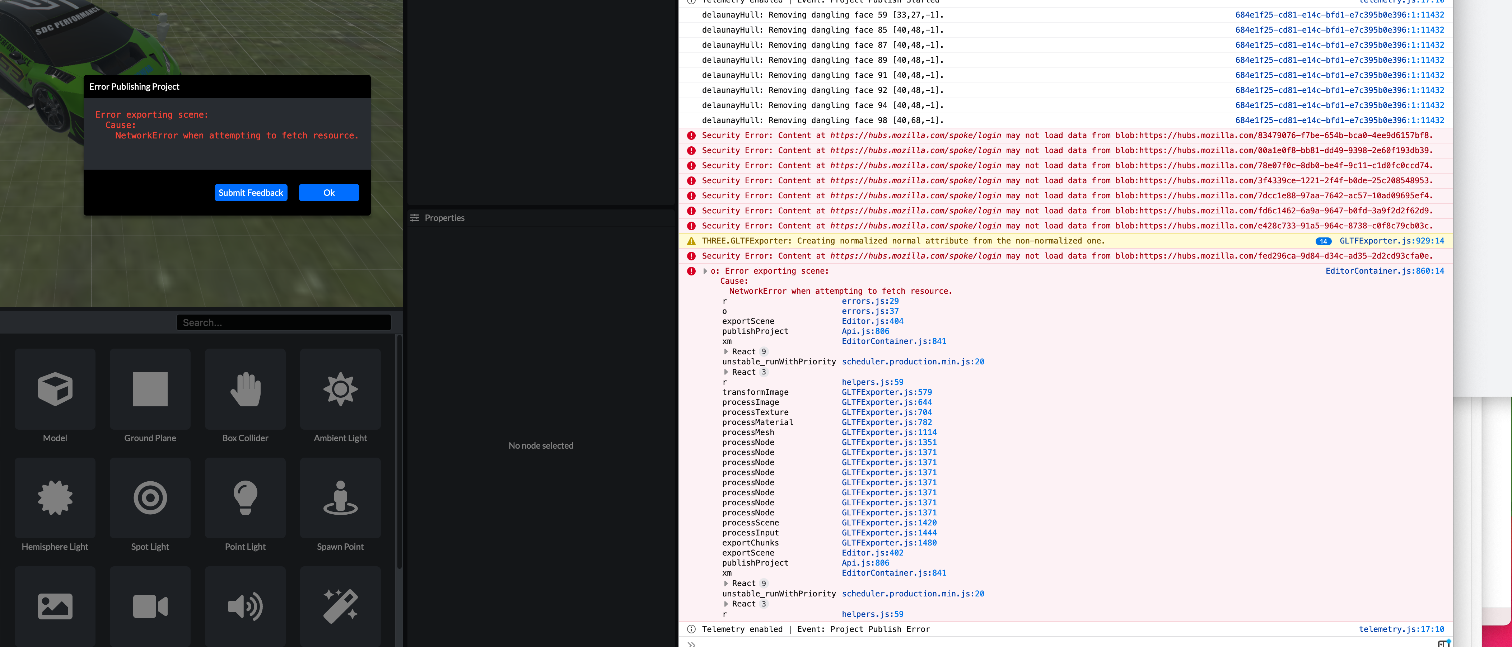Click the element Search field
The image size is (1512, 647).
(284, 323)
